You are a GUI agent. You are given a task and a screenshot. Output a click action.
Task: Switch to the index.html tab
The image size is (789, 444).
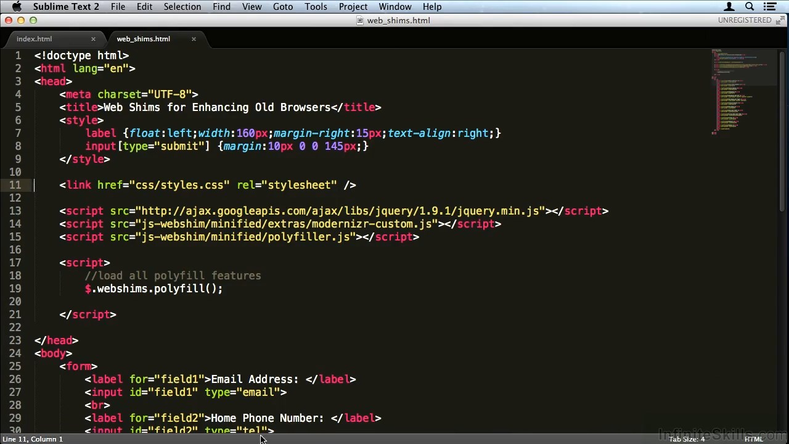pos(35,39)
